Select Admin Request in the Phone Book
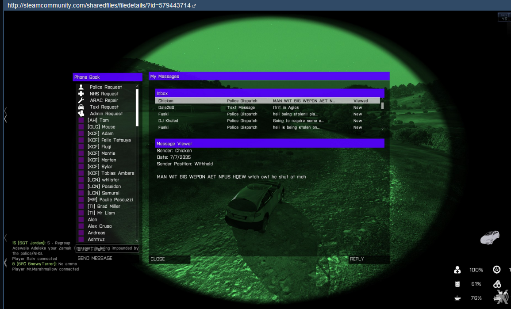 coord(106,114)
